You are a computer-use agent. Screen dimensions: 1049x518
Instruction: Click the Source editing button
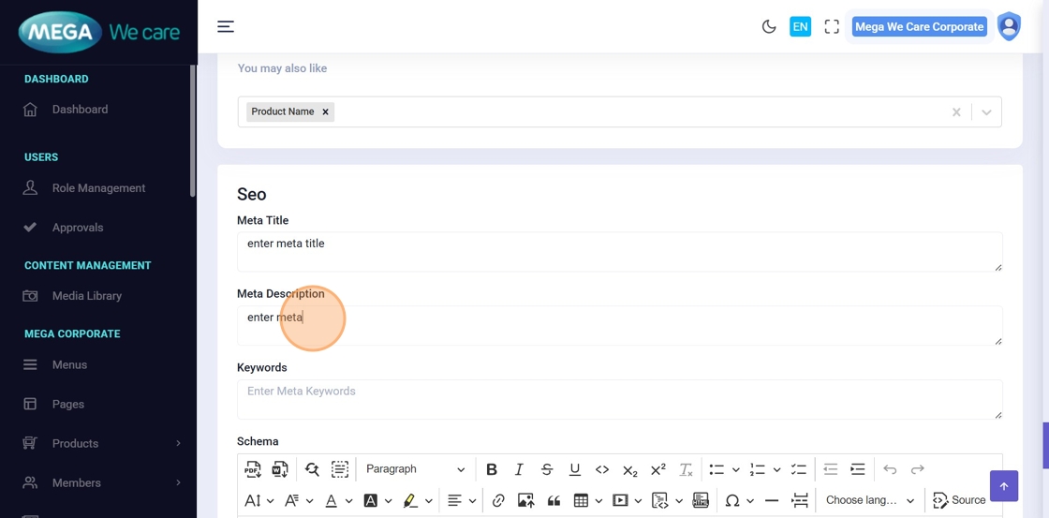959,501
